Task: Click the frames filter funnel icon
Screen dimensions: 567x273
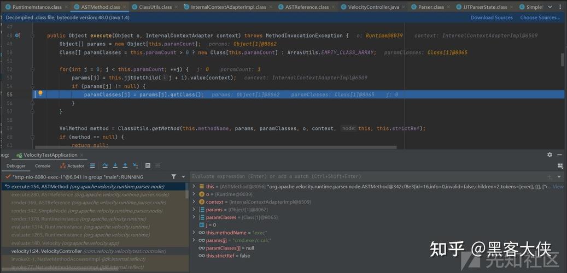Action: (x=173, y=176)
